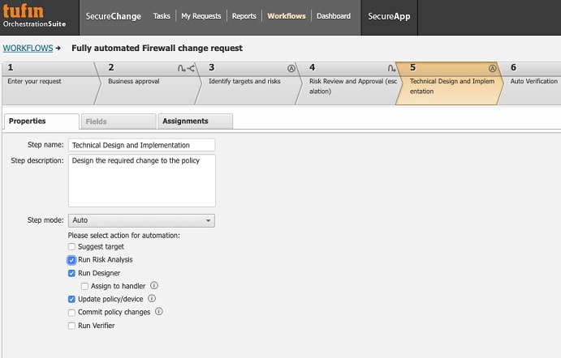Follow the WORKFLOWS breadcrumb link
The width and height of the screenshot is (561, 358).
coord(28,48)
